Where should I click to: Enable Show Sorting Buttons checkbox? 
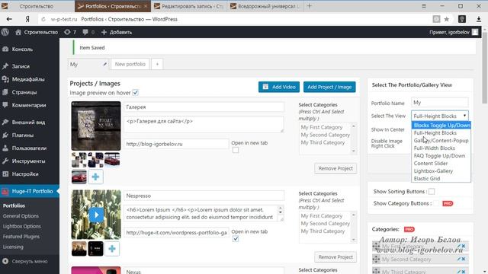pyautogui.click(x=432, y=192)
